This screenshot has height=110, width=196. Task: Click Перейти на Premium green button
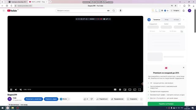click(166, 104)
